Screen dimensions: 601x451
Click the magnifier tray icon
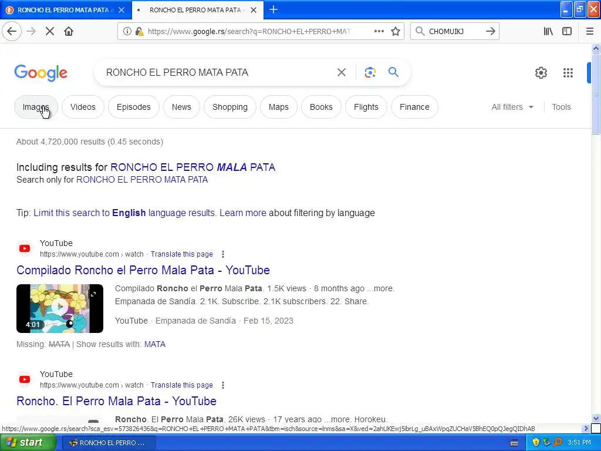[558, 443]
